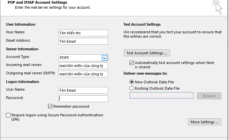Viewport: 229px width, 140px height.
Task: Open the Account Type dropdown arrow
Action: click(x=104, y=58)
